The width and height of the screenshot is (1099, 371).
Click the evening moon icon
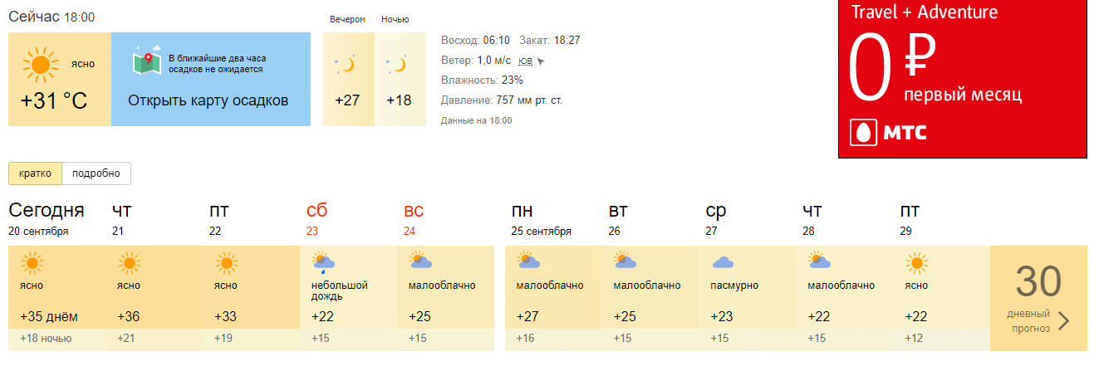tap(346, 64)
